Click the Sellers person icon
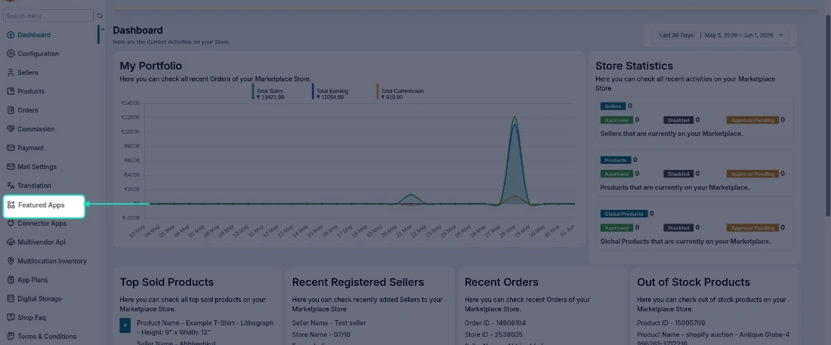This screenshot has width=831, height=345. (x=11, y=72)
